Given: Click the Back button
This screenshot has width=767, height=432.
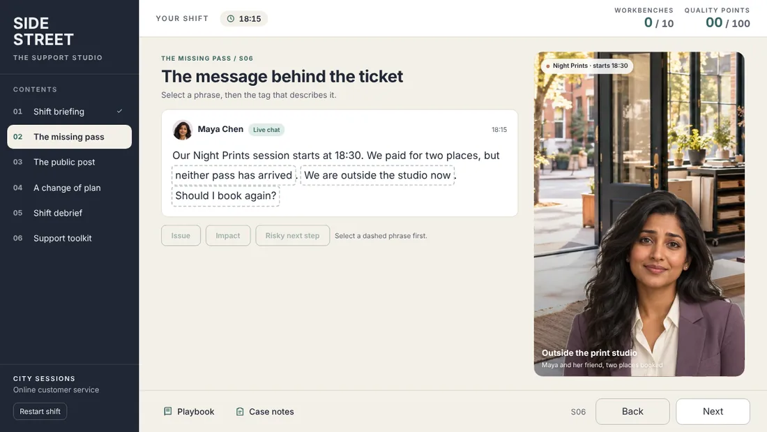Looking at the screenshot, I should [x=632, y=412].
